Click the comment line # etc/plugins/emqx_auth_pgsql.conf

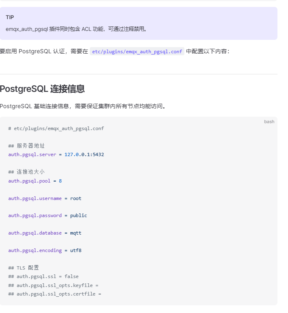56,128
